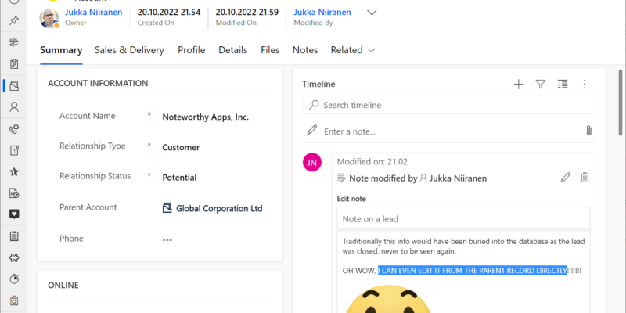Click the pencil edit icon on note
Screen dimensions: 626x313
(x=566, y=178)
